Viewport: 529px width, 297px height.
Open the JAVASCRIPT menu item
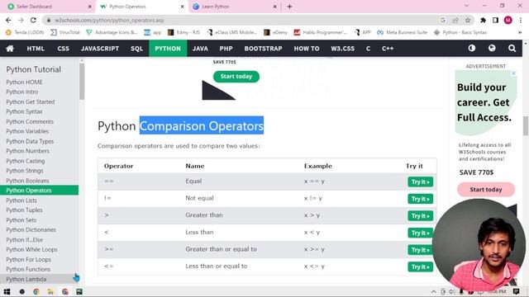point(100,49)
